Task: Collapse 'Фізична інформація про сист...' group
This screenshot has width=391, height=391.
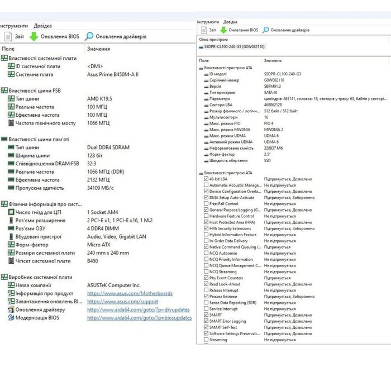Action: tap(4, 204)
